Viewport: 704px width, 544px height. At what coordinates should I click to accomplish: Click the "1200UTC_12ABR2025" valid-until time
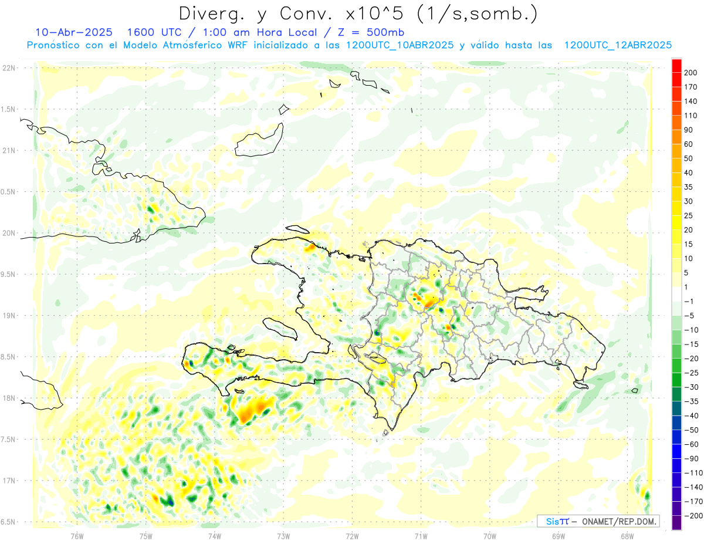pyautogui.click(x=618, y=45)
